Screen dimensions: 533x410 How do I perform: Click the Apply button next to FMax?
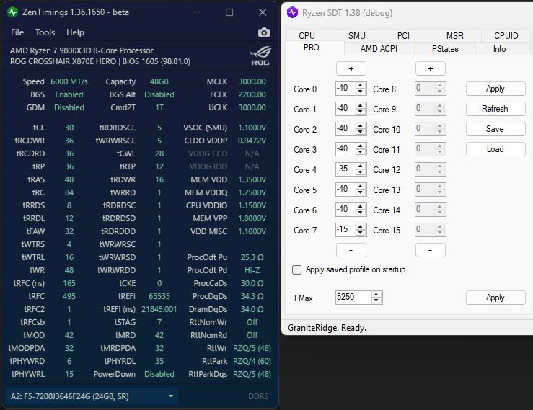tap(495, 298)
